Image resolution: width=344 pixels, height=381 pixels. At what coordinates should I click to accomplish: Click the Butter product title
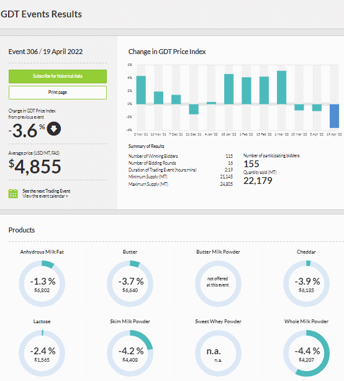tap(130, 252)
